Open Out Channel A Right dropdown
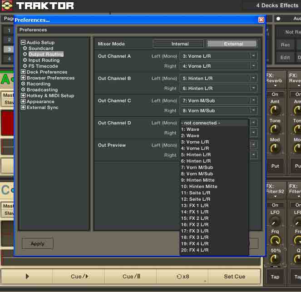The image size is (301, 292). (219, 66)
